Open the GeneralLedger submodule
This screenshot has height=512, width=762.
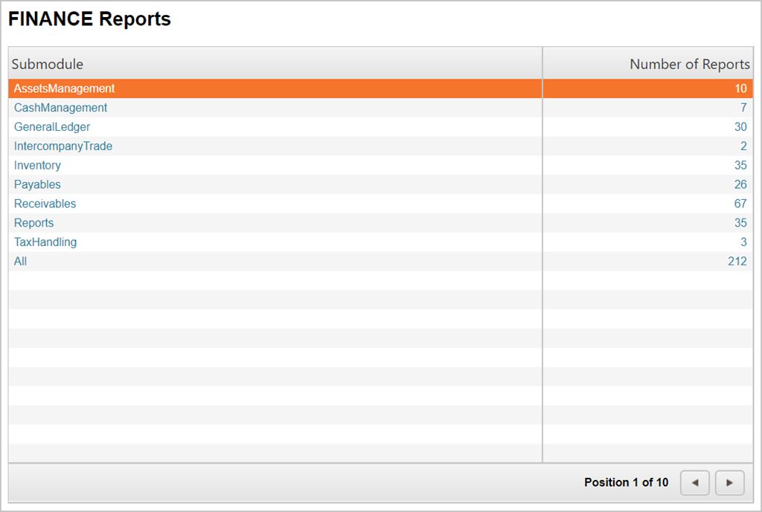click(52, 127)
